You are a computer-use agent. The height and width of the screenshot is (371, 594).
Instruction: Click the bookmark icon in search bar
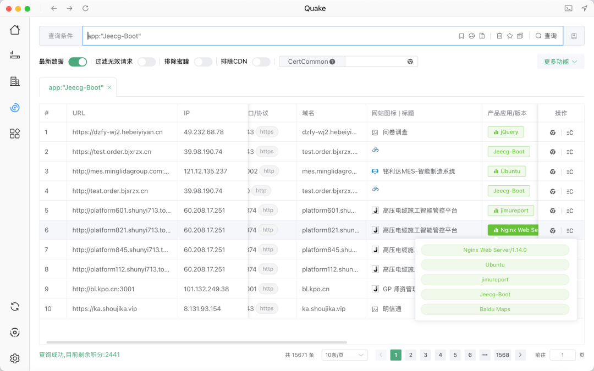click(x=461, y=36)
